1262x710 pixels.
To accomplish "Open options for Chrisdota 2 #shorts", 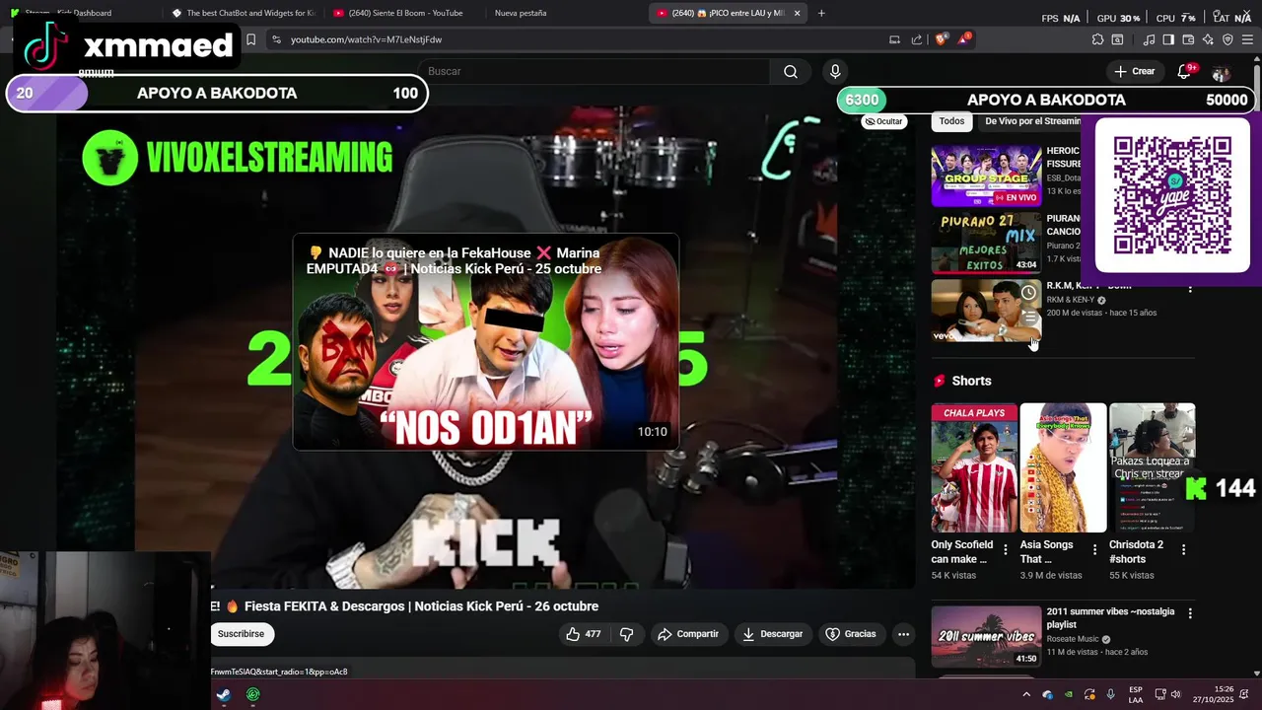I will tap(1183, 549).
